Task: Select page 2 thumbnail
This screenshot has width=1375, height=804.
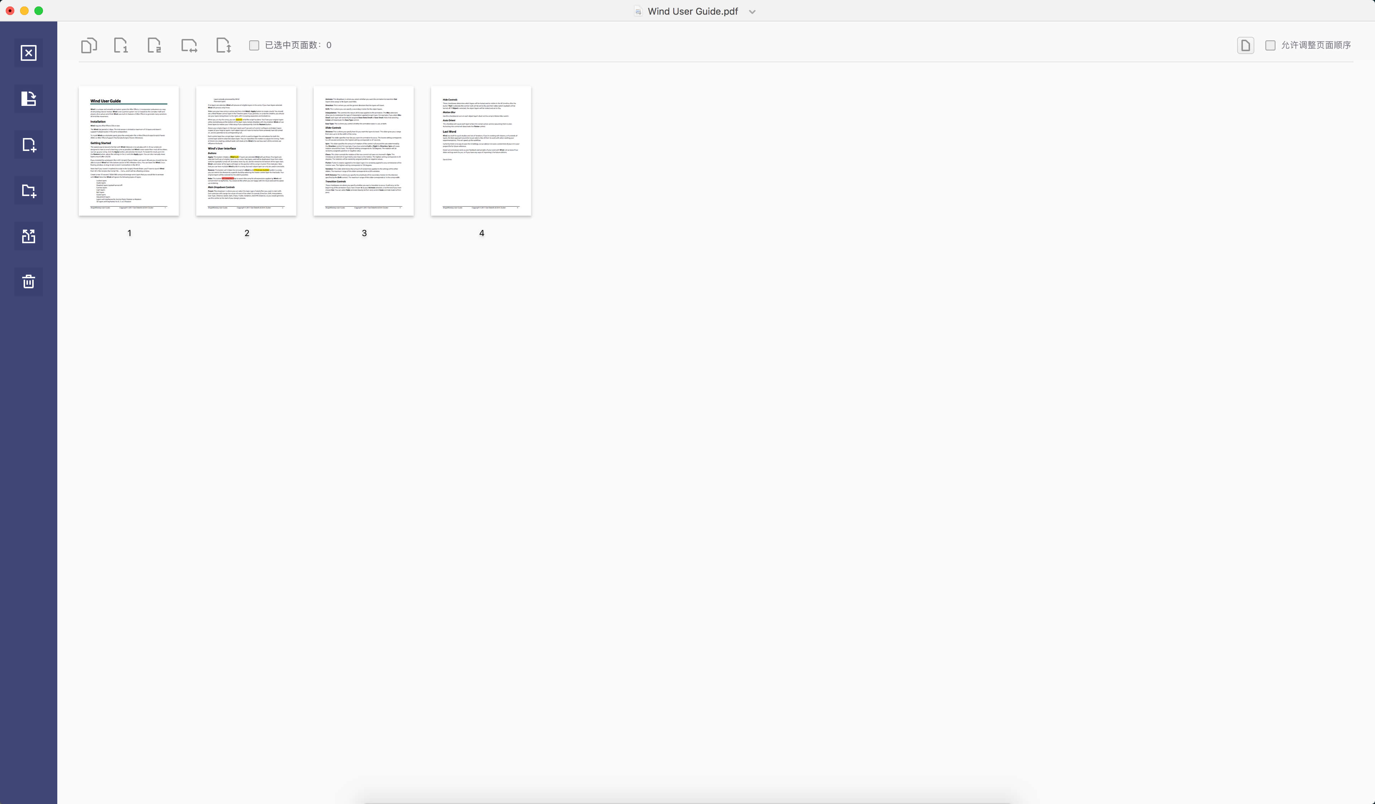Action: tap(246, 150)
